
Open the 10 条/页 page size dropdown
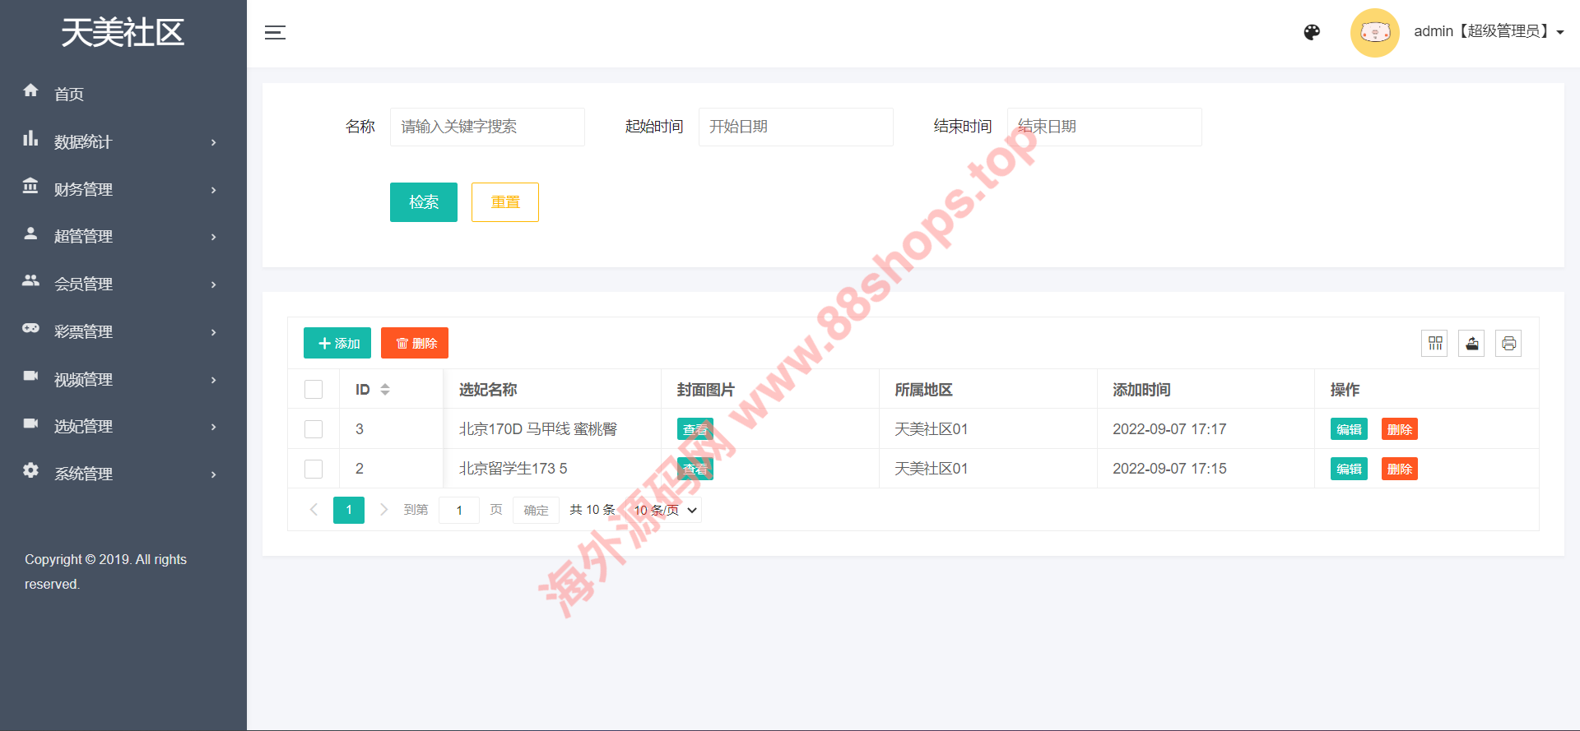coord(665,511)
